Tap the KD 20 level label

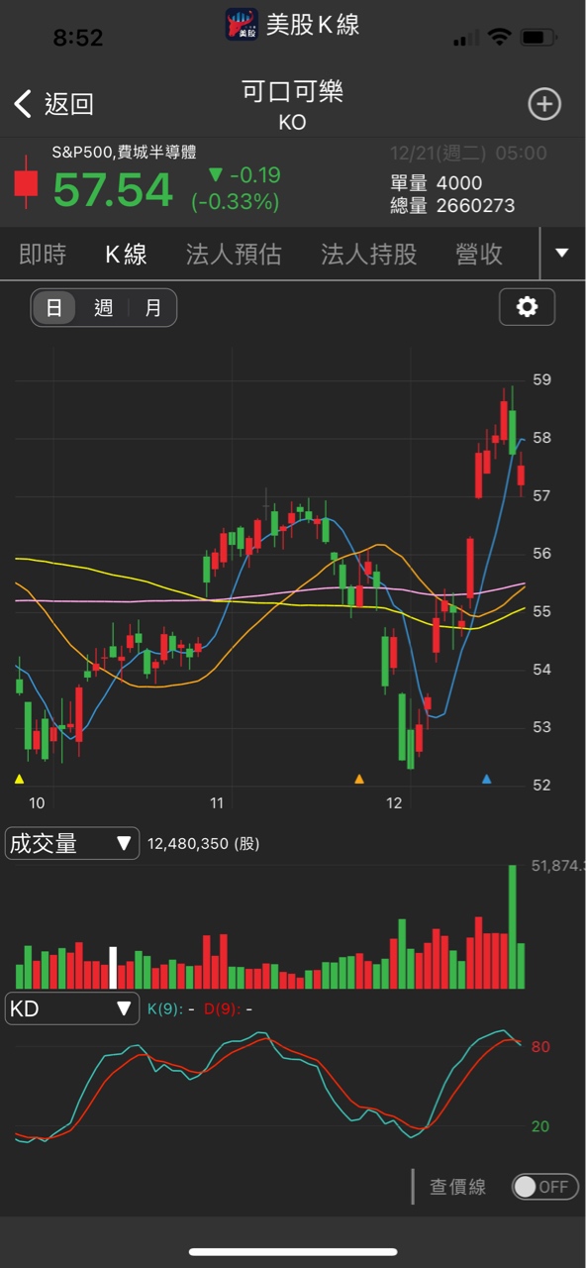[x=540, y=1126]
